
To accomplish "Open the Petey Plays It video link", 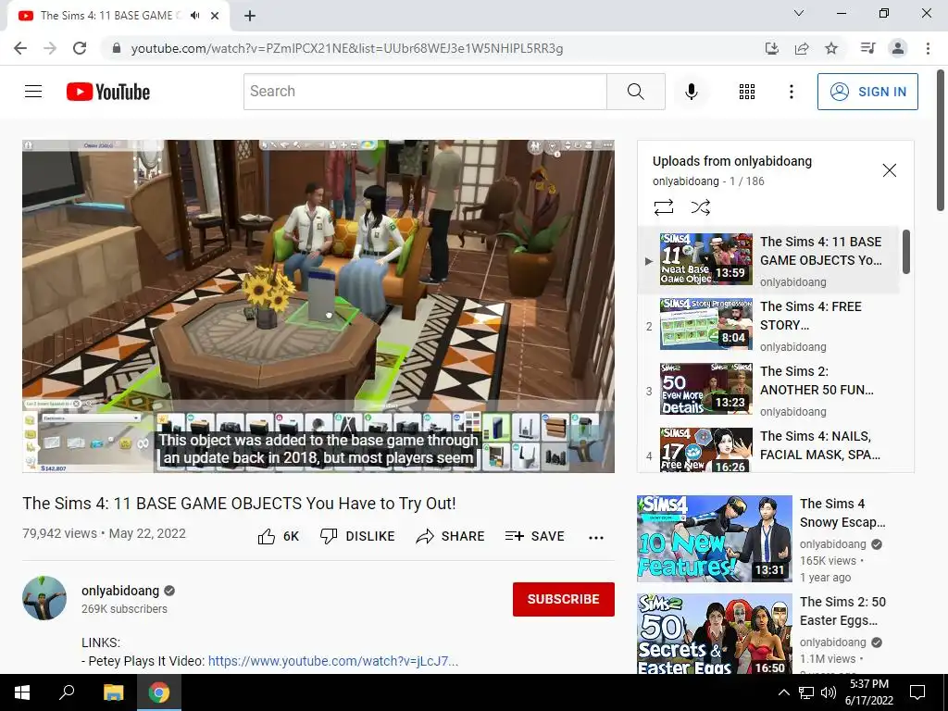I will tap(333, 661).
